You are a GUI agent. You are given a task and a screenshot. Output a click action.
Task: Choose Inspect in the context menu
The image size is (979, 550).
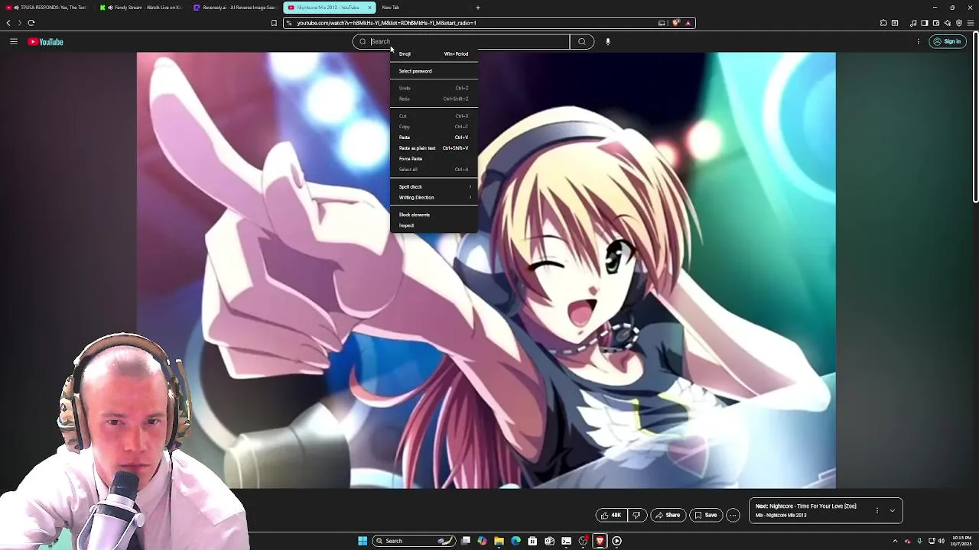[434, 225]
